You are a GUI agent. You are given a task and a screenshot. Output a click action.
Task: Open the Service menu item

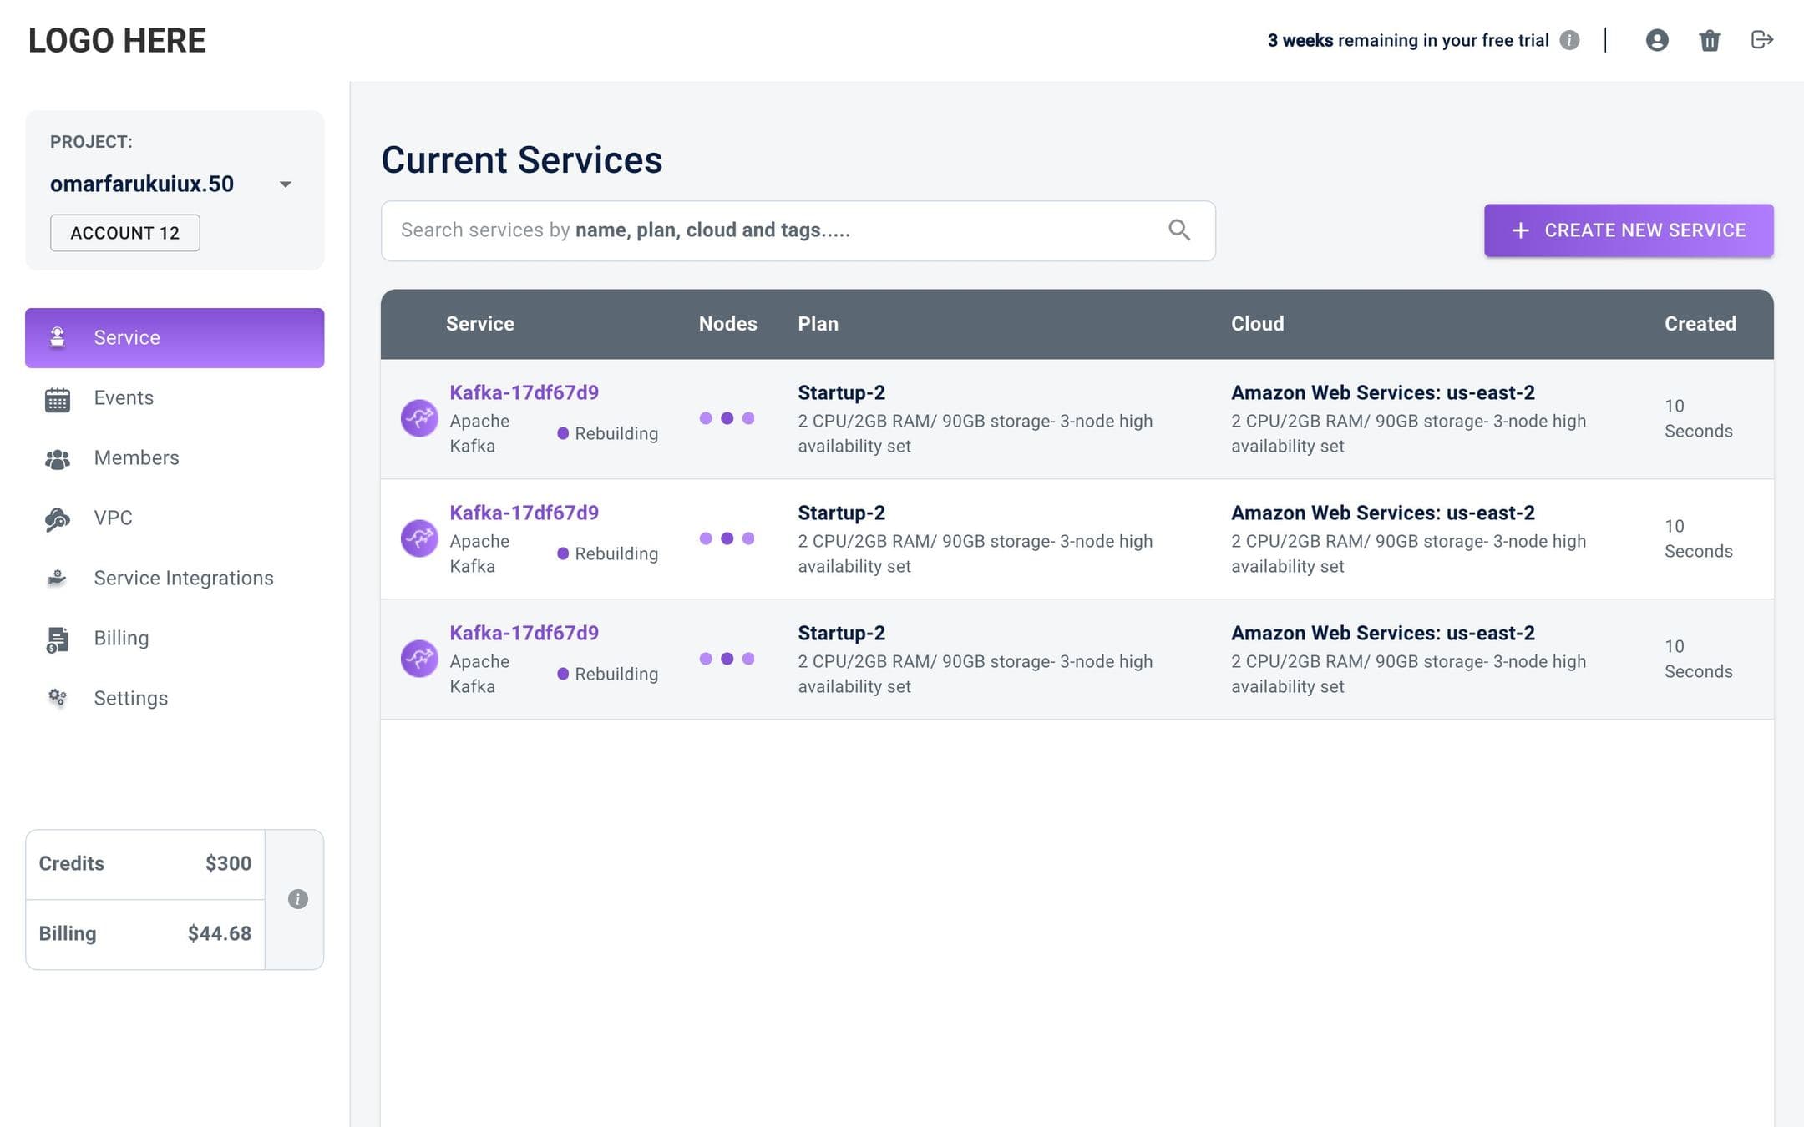click(x=175, y=337)
